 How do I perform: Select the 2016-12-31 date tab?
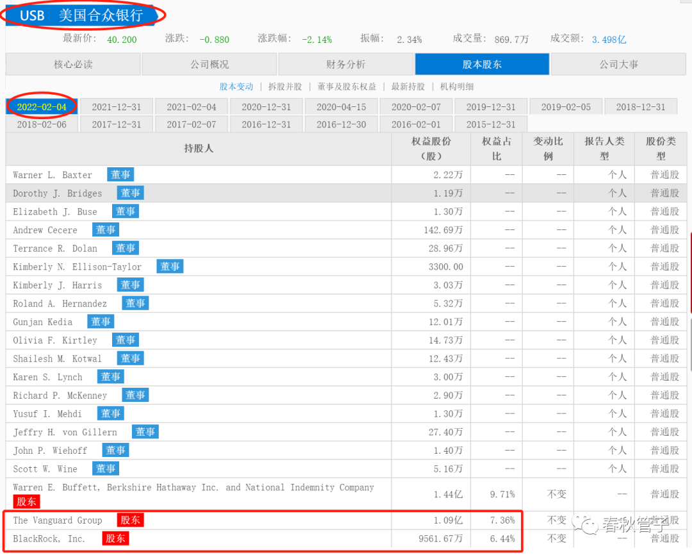(x=266, y=124)
